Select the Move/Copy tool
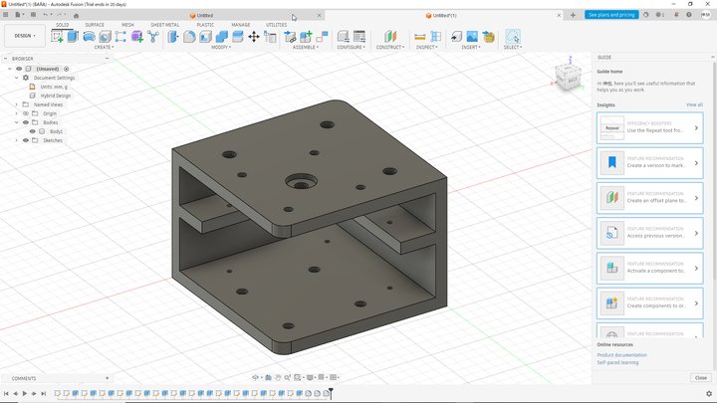 pos(254,37)
